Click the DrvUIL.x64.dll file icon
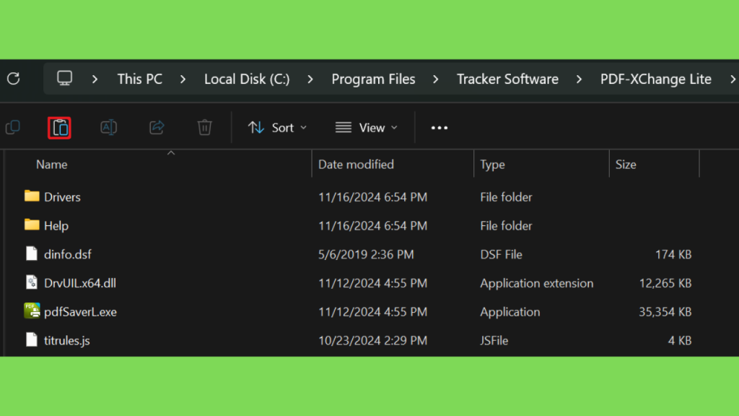This screenshot has width=739, height=416. (32, 282)
